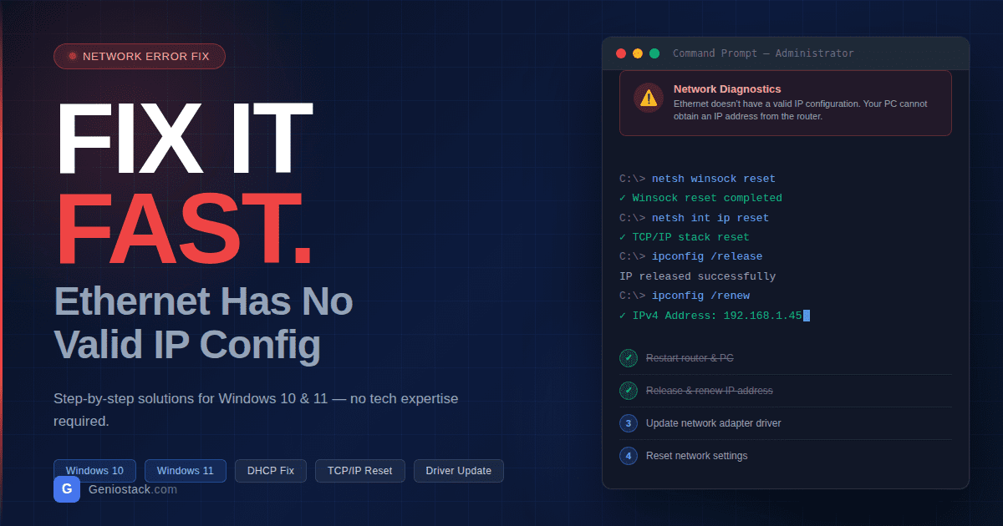Select the Windows 10 tag
Image resolution: width=1003 pixels, height=526 pixels.
(94, 471)
